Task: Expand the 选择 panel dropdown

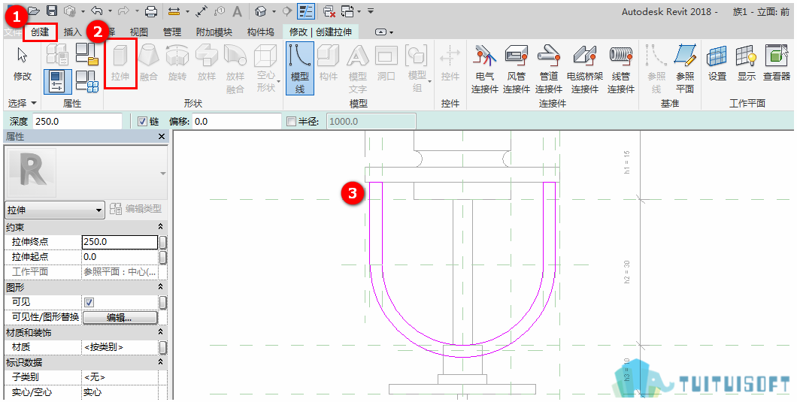Action: click(x=23, y=103)
